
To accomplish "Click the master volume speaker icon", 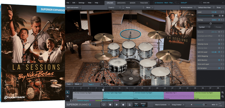I will [x=192, y=105].
